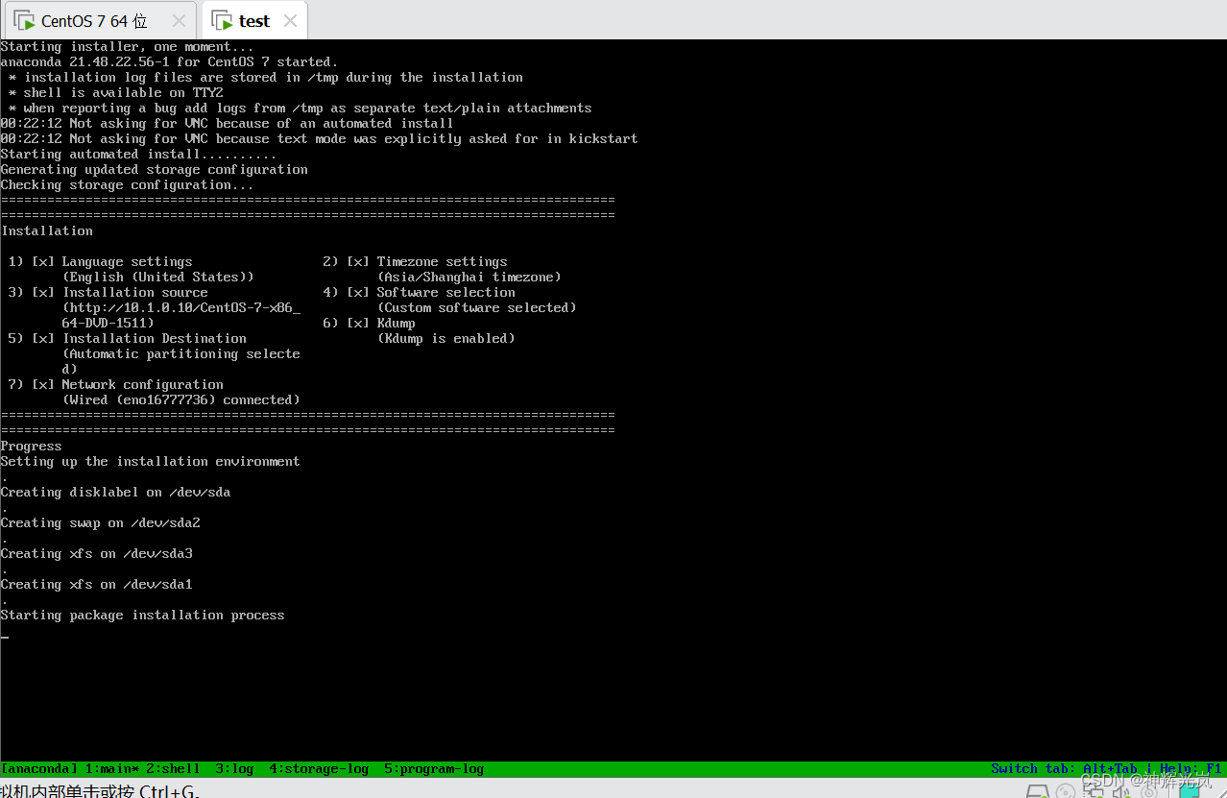Close the test tab
This screenshot has width=1227, height=798.
point(290,21)
